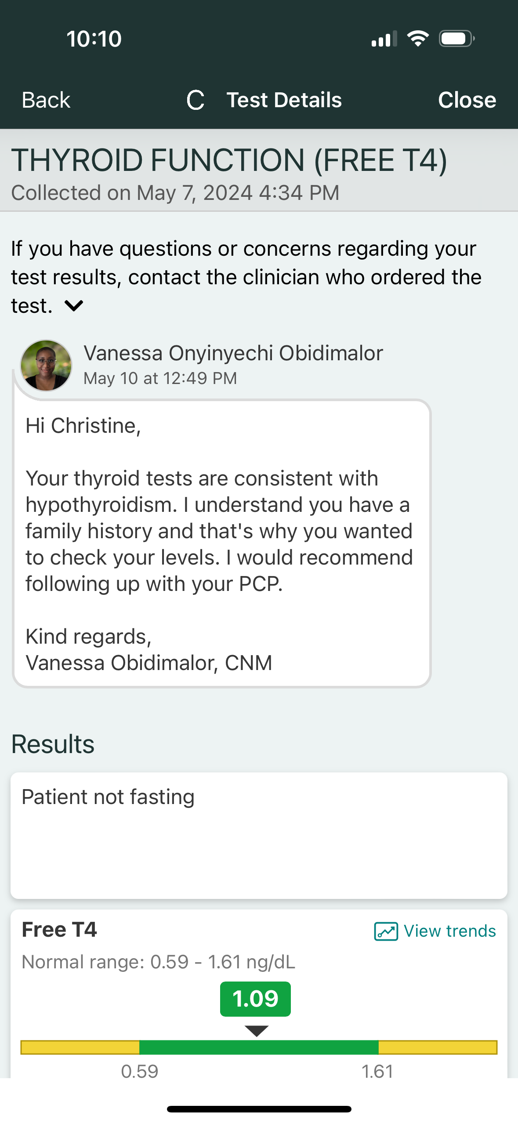This screenshot has width=518, height=1123.
Task: Click the View trends chart icon
Action: (x=386, y=931)
